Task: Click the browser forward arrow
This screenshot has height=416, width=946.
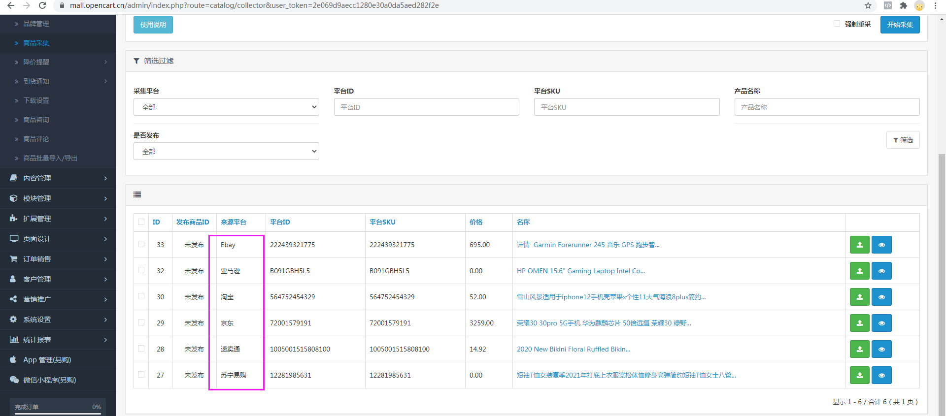Action: [27, 5]
